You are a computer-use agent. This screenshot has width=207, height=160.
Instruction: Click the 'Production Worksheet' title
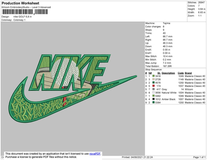(20, 3)
